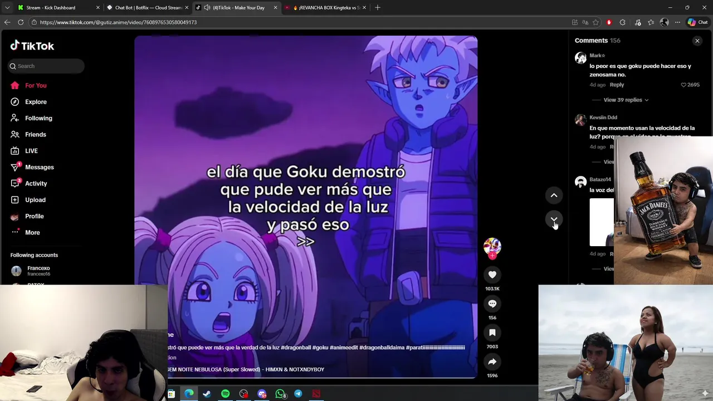Image resolution: width=713 pixels, height=401 pixels.
Task: Go to previous video with up arrow
Action: (x=554, y=195)
